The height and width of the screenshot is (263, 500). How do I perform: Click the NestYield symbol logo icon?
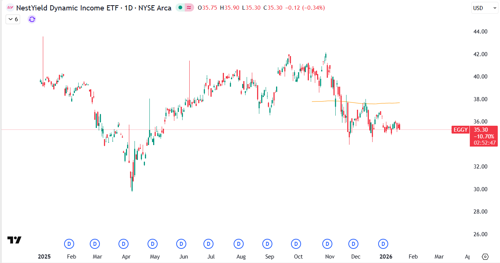click(x=10, y=8)
